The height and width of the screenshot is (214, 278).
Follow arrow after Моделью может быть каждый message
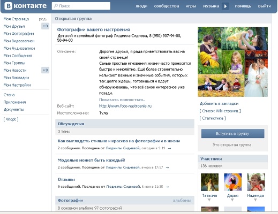(x=167, y=167)
